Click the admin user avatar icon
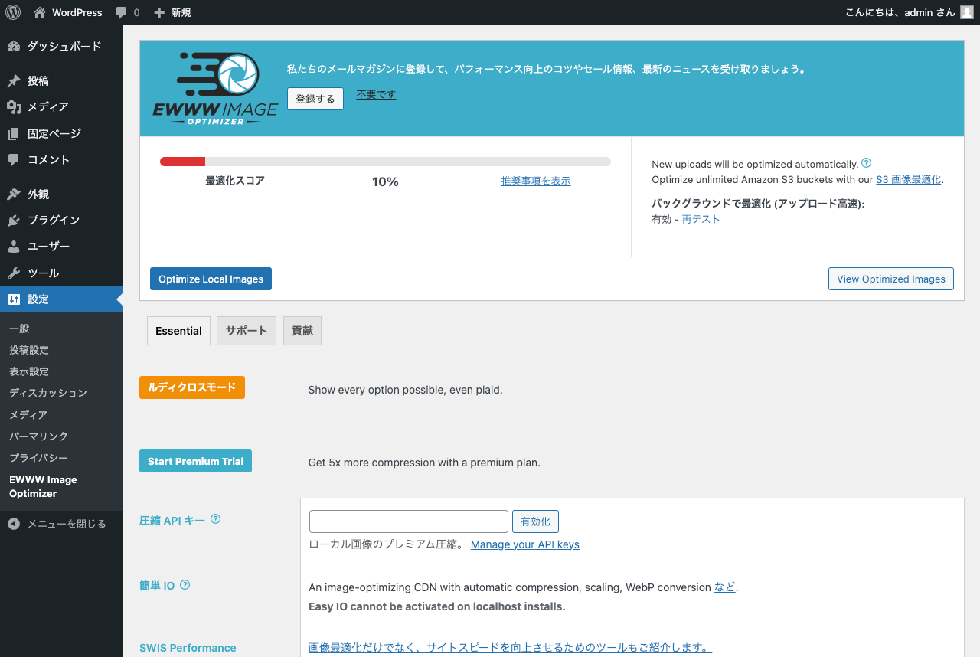Screen dimensions: 980x657 [x=967, y=12]
